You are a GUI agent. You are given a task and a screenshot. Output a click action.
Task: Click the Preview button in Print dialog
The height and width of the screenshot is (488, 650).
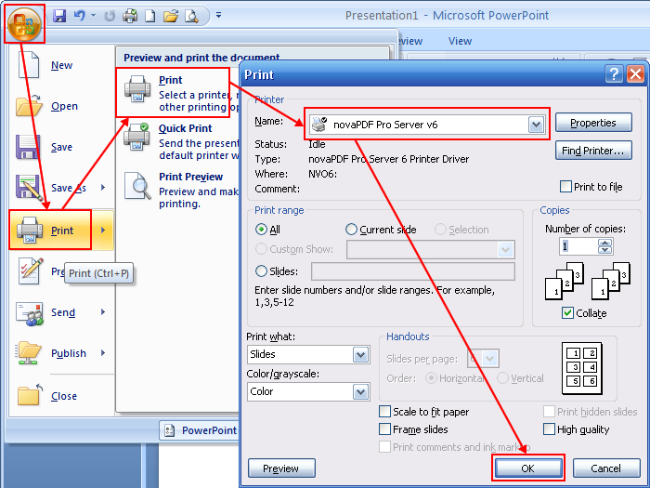click(281, 468)
